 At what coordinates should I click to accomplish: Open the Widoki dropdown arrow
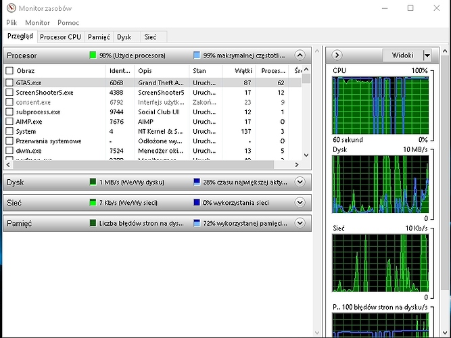pyautogui.click(x=427, y=55)
